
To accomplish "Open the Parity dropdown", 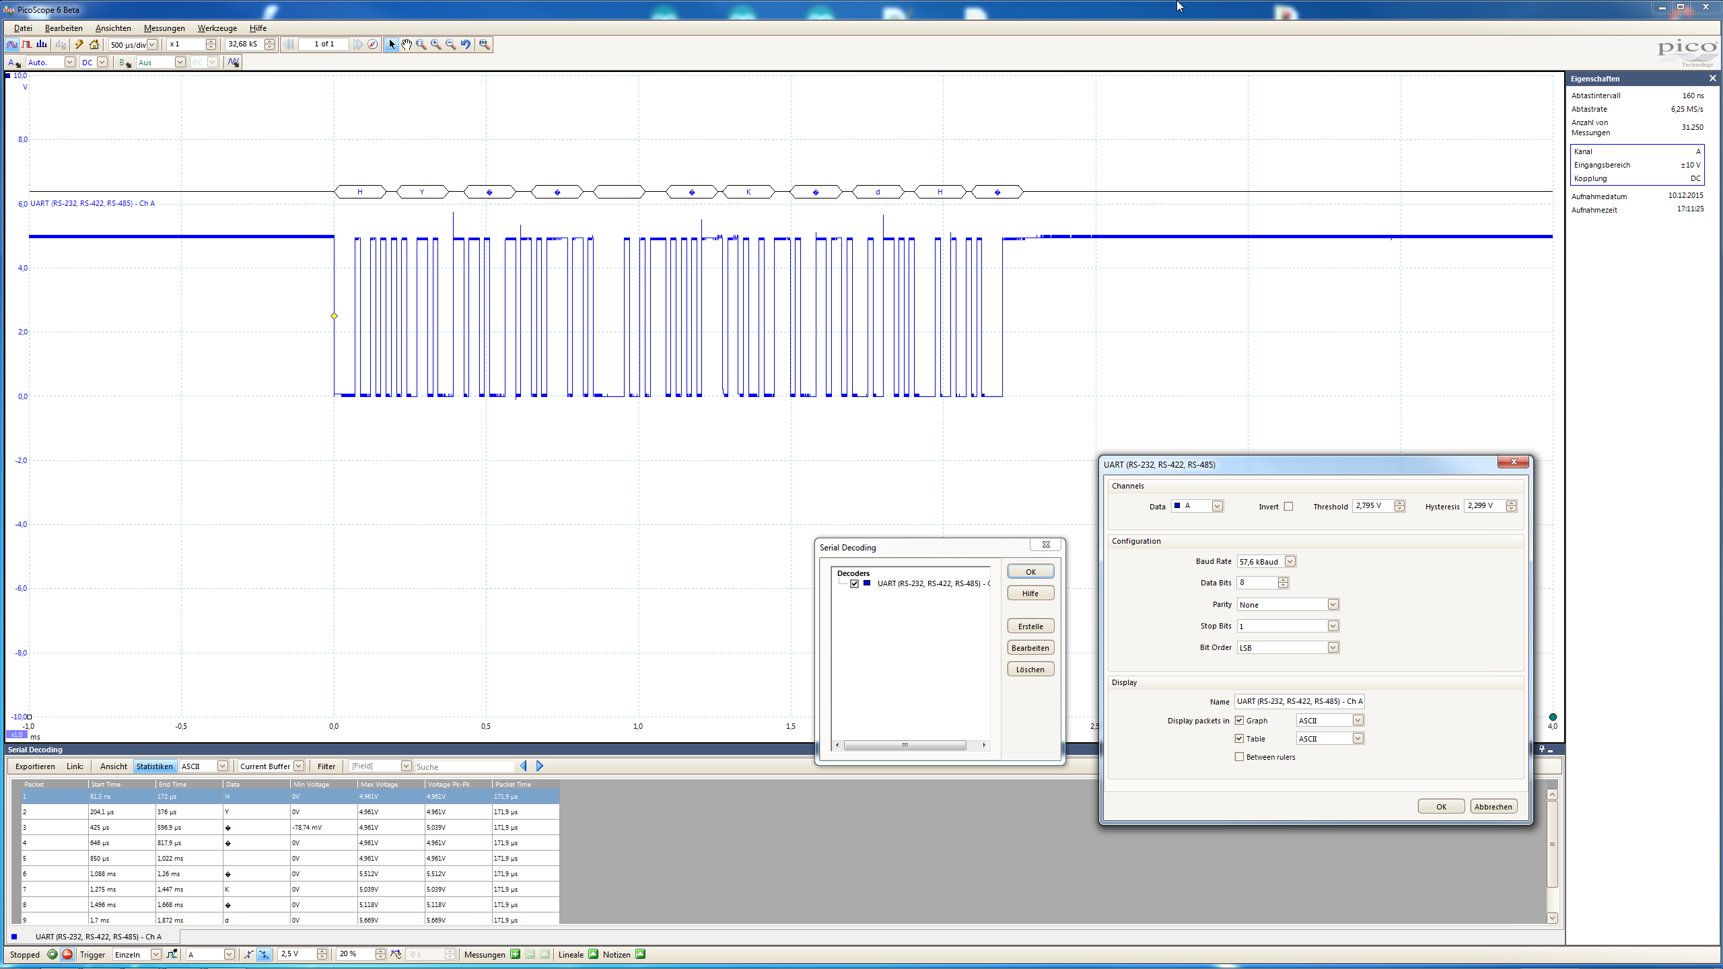I will [x=1333, y=604].
